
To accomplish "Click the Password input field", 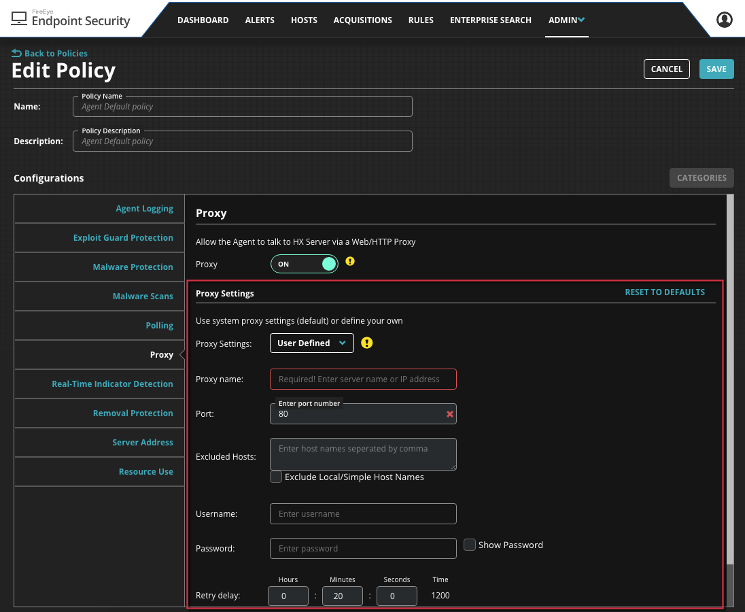I will 363,548.
